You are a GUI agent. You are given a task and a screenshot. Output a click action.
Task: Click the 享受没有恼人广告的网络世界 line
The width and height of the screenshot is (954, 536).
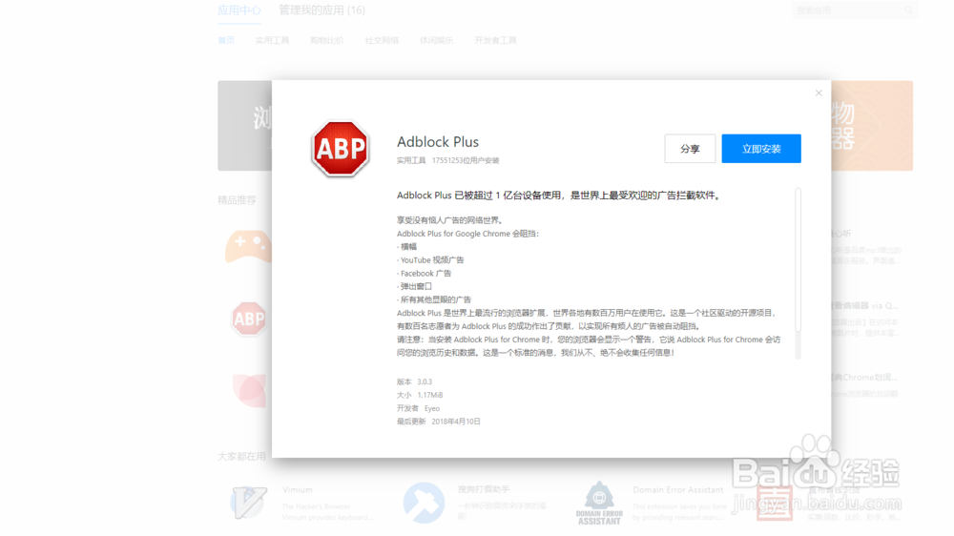point(449,220)
